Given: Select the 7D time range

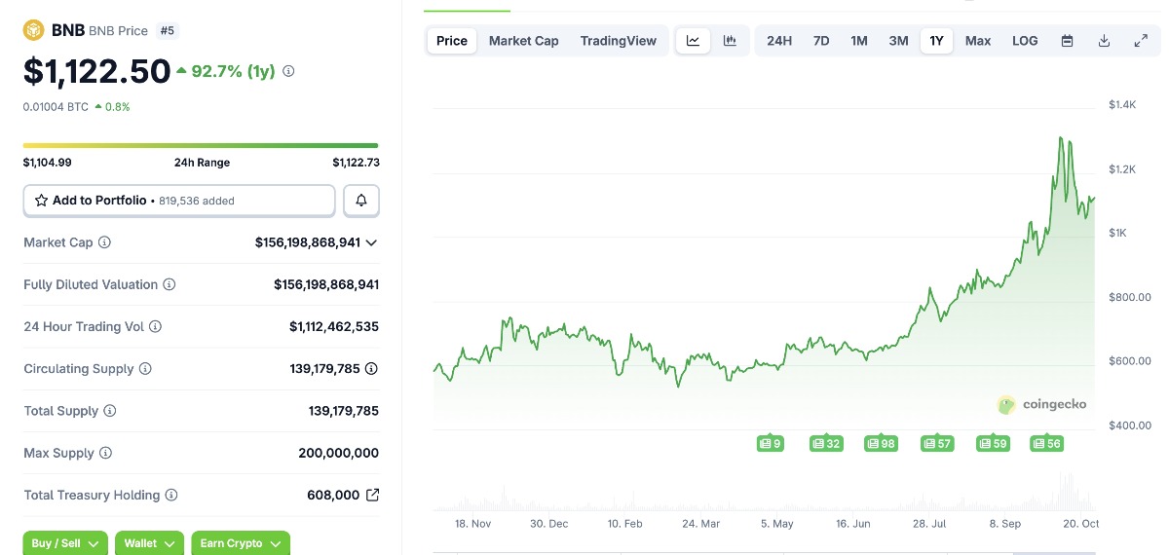Looking at the screenshot, I should point(821,41).
